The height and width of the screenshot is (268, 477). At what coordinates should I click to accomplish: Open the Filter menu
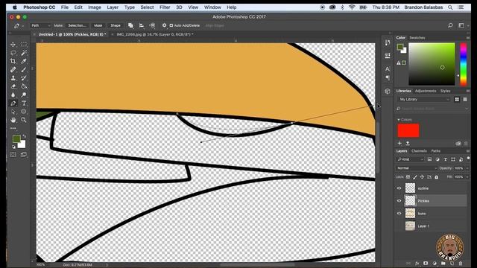pos(165,7)
